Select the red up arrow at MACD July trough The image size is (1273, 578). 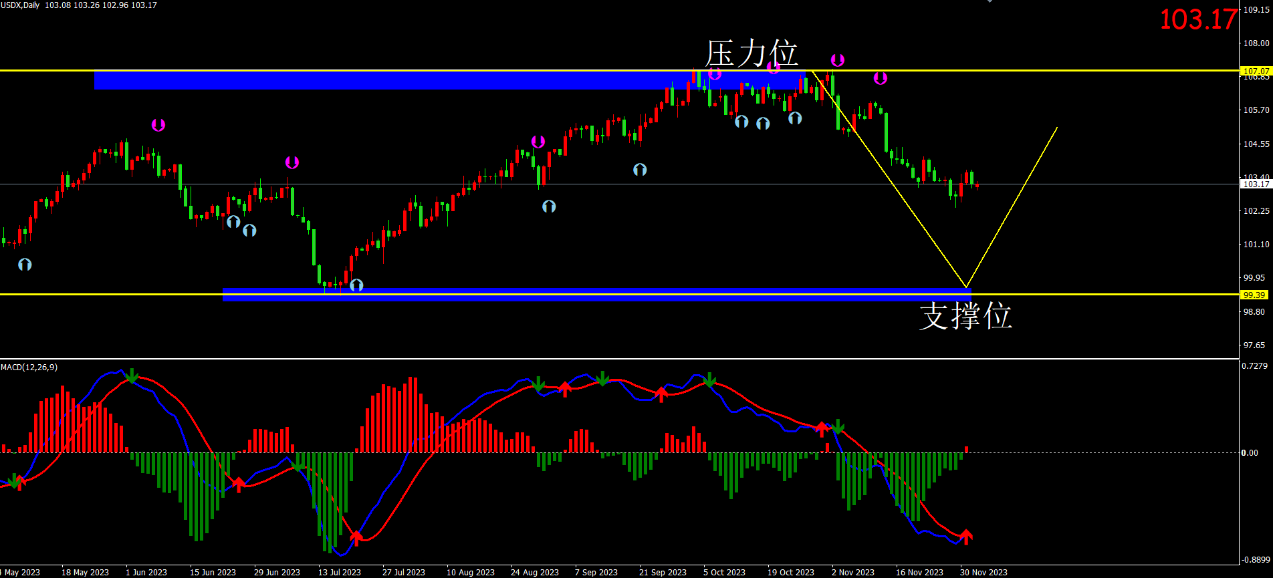coord(356,537)
